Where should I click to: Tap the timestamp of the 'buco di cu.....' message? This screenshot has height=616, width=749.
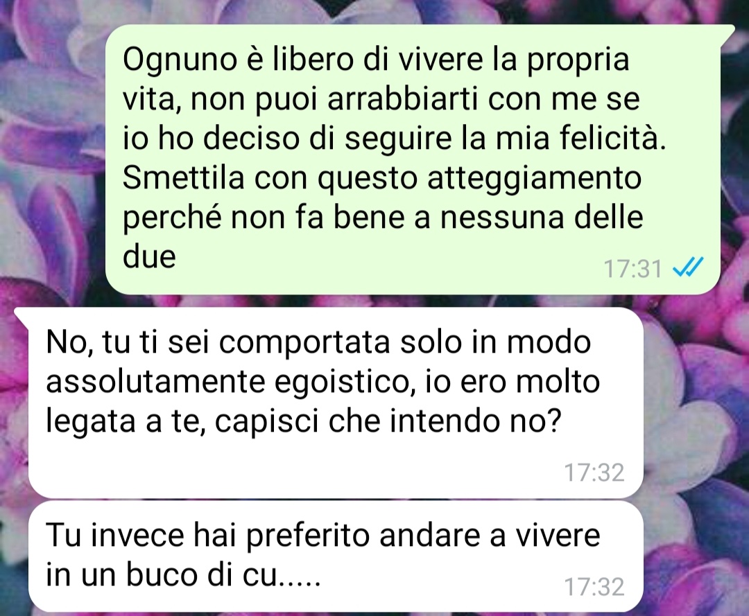594,586
